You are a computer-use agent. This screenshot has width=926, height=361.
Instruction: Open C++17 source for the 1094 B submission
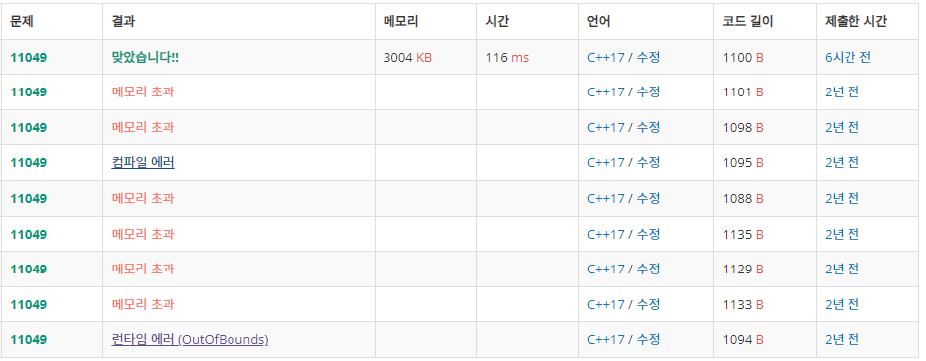click(x=606, y=340)
